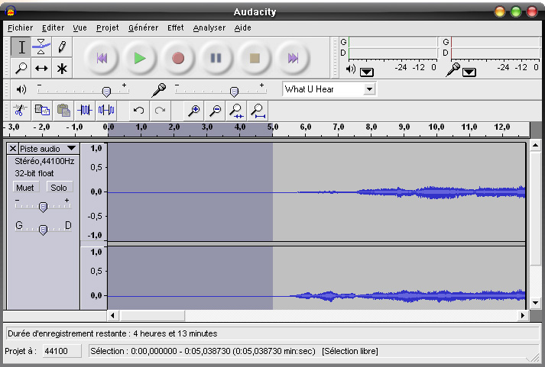This screenshot has width=545, height=367.
Task: Click the input level meter bars
Action: coord(495,47)
